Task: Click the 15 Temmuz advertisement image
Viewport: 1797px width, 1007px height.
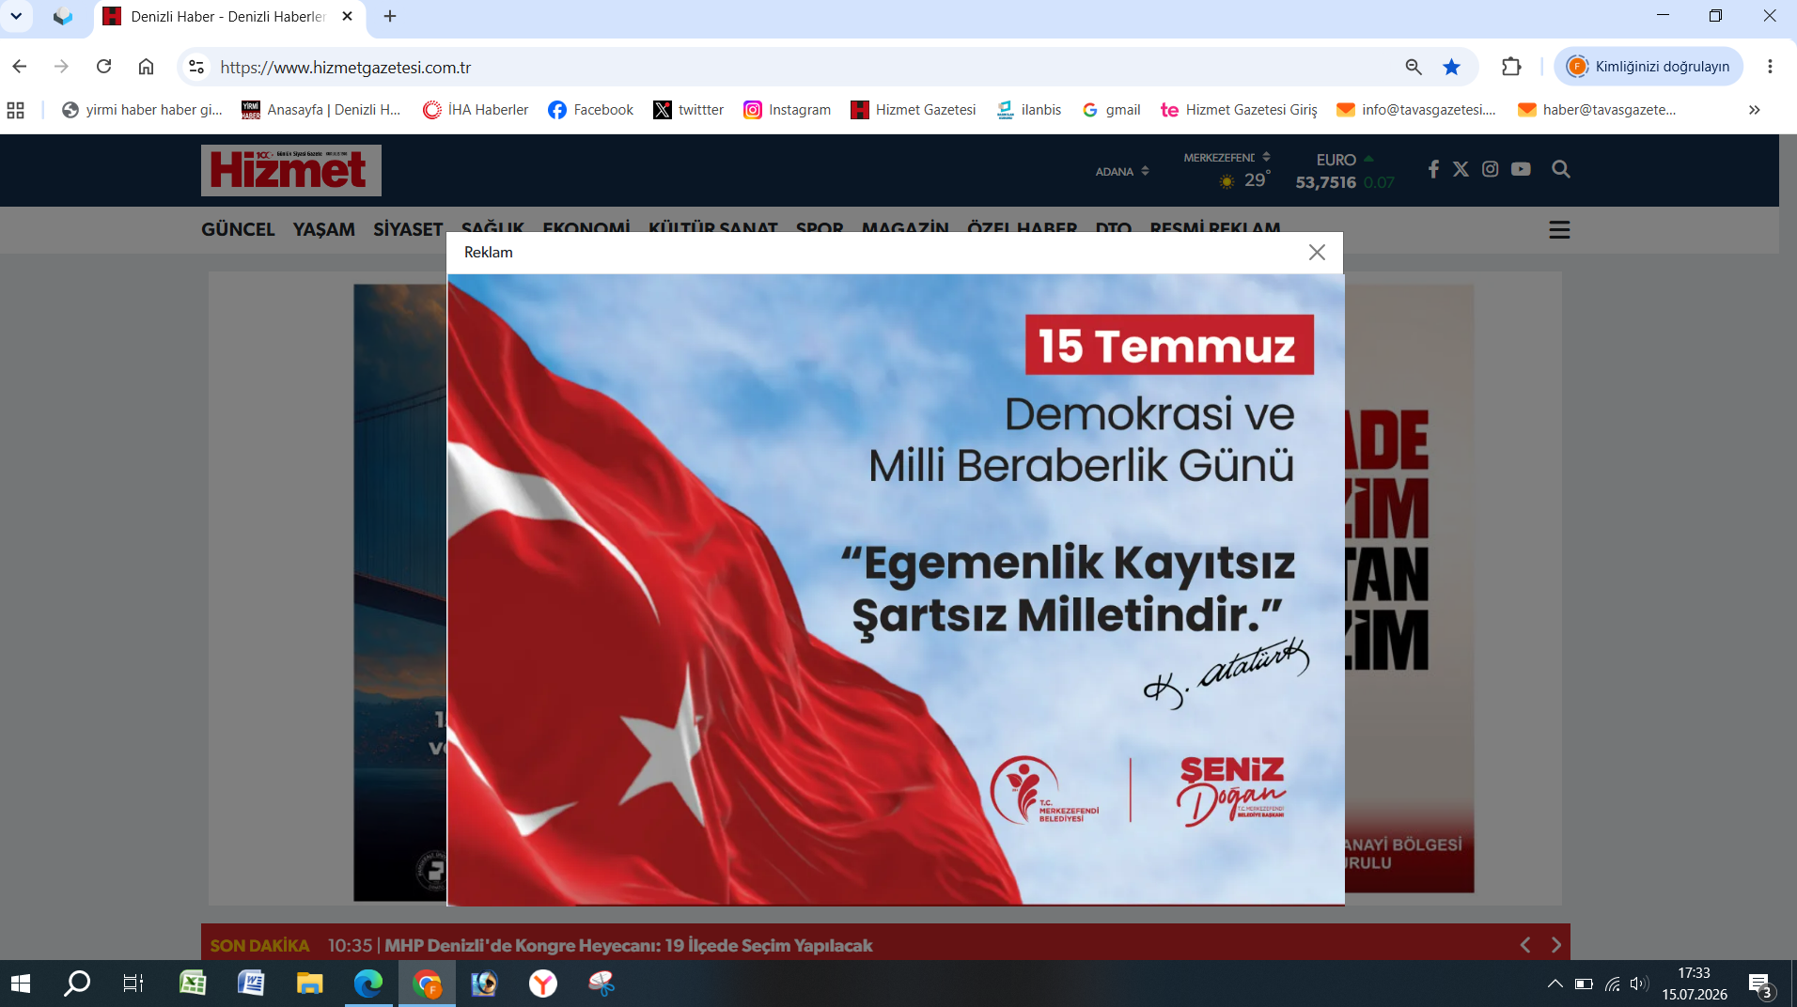Action: pyautogui.click(x=896, y=590)
